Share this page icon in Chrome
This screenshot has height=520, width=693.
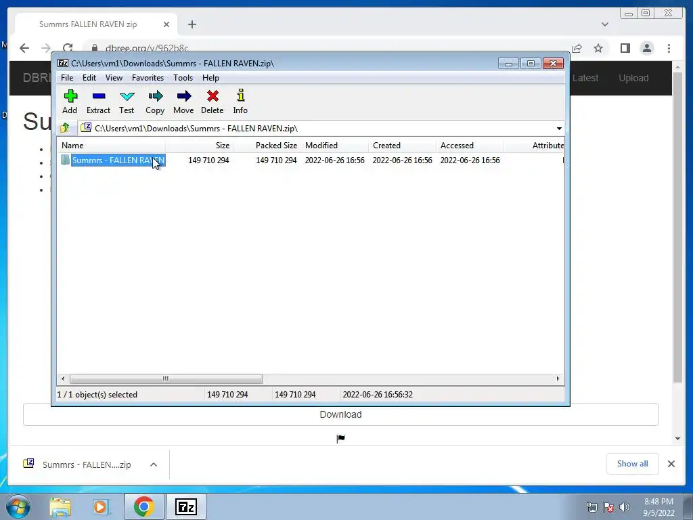click(x=577, y=48)
